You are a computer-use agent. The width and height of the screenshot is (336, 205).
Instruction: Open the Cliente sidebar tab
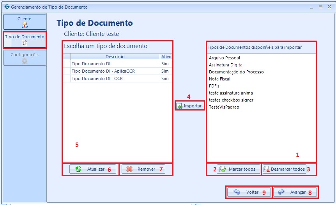25,22
